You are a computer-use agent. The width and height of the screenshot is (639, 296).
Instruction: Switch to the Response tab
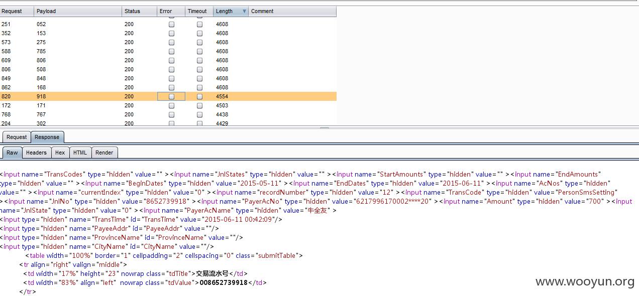(47, 137)
